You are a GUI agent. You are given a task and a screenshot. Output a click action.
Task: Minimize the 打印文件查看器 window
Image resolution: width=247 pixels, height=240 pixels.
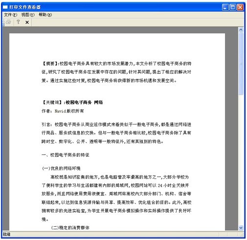click(225, 7)
